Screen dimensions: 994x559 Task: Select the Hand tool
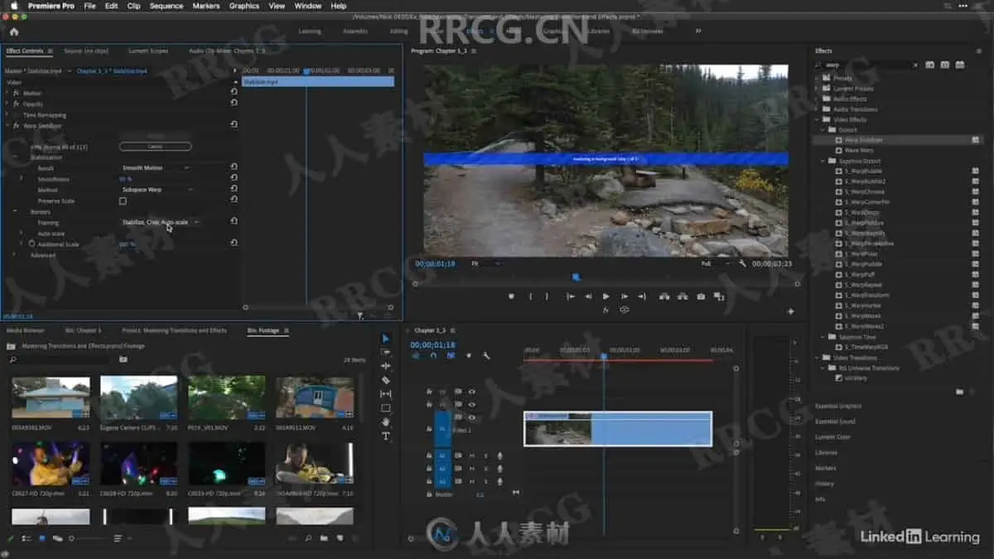click(385, 422)
